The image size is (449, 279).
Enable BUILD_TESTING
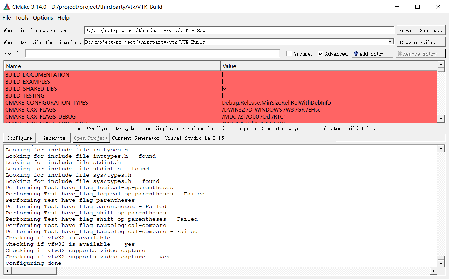[x=225, y=95]
